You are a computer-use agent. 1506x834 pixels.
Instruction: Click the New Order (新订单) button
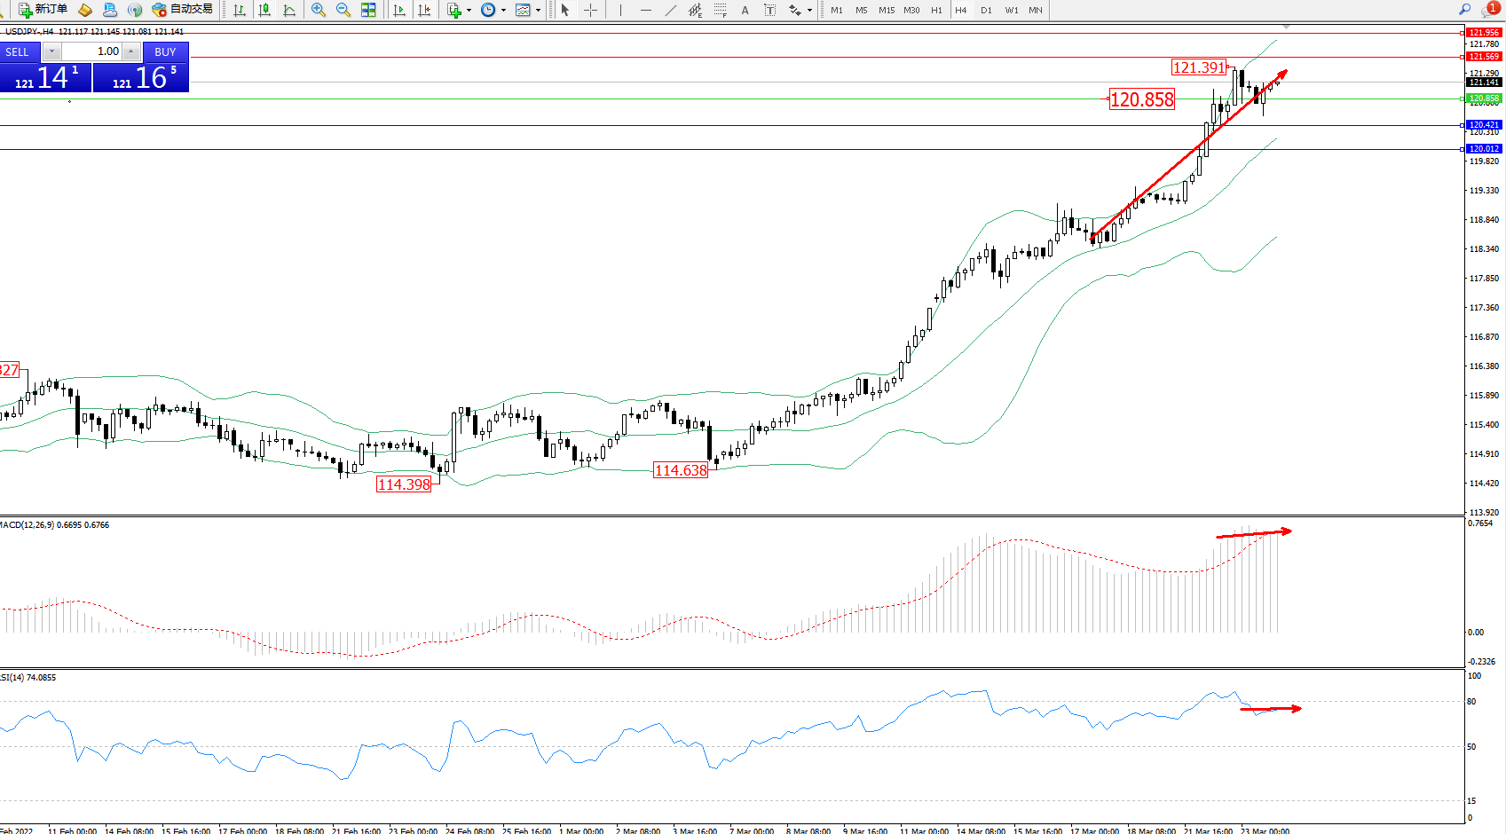[x=43, y=10]
